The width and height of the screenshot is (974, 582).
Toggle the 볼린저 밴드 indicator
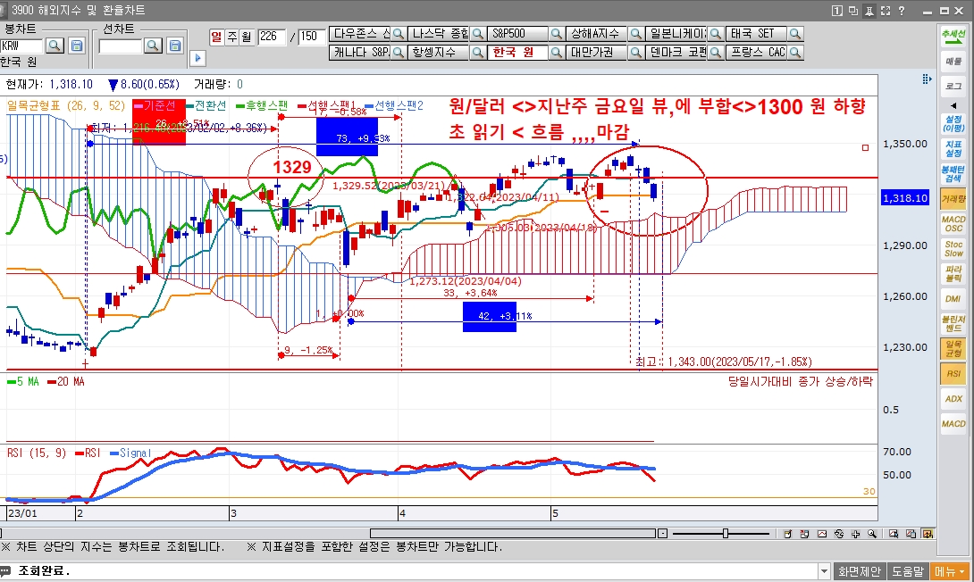pyautogui.click(x=953, y=324)
